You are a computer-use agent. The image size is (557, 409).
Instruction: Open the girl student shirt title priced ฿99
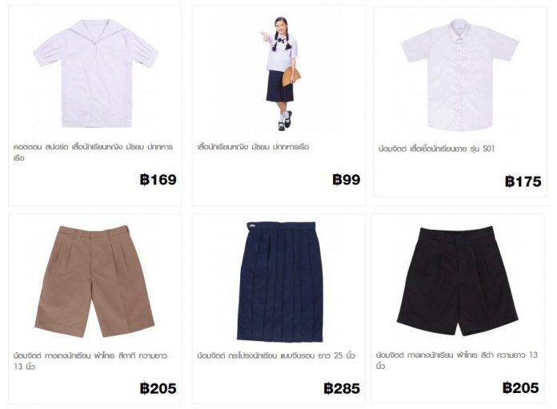click(x=253, y=147)
